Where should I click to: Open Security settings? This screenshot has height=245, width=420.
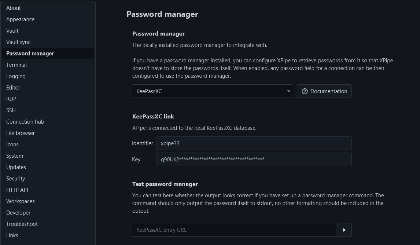tap(48, 179)
